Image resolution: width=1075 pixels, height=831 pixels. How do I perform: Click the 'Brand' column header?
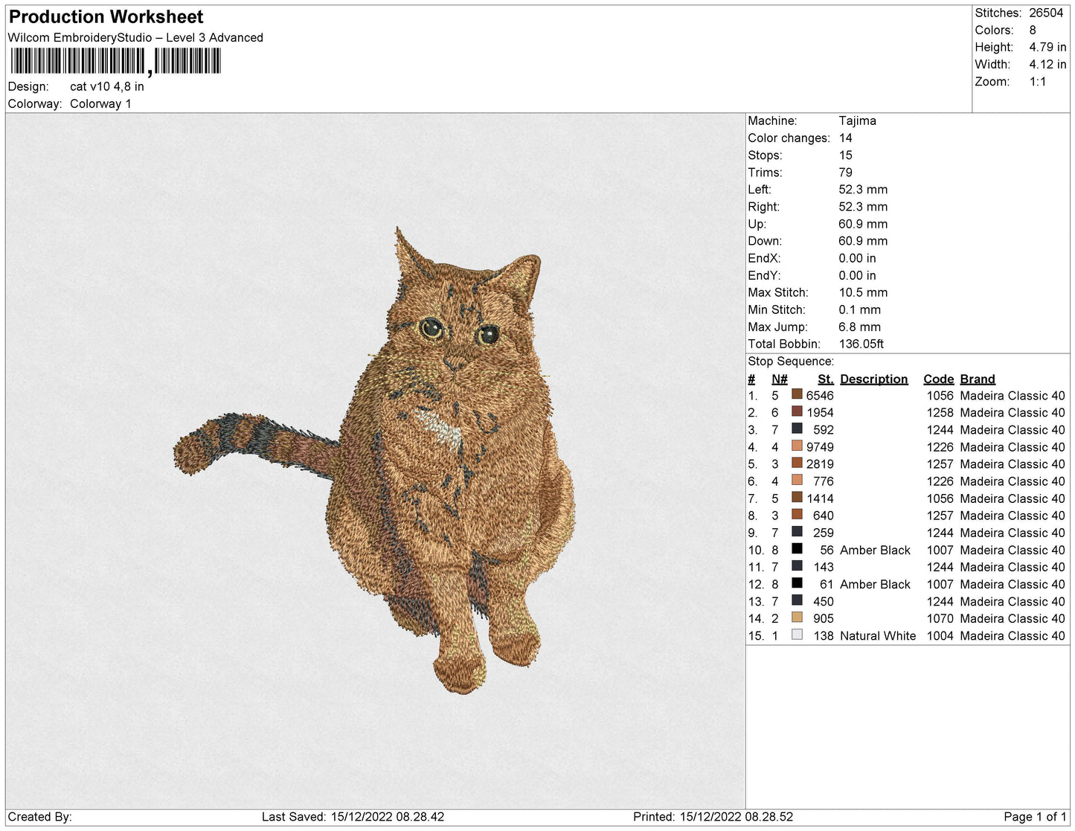978,379
